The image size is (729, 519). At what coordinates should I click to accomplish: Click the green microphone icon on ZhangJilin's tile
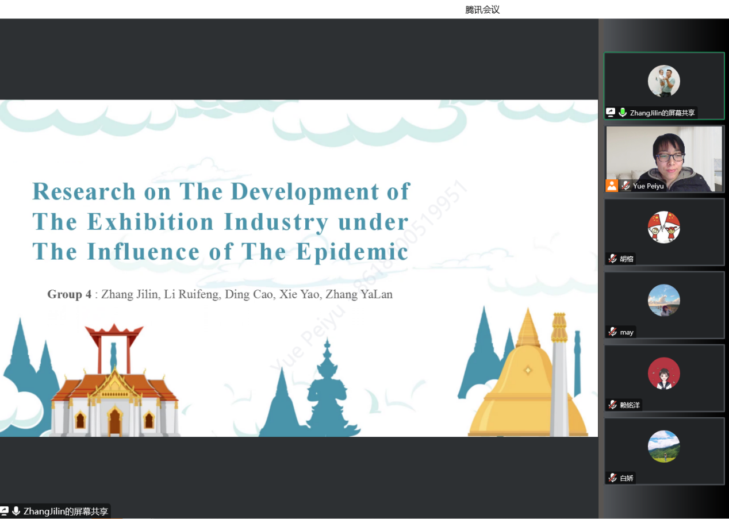click(622, 113)
